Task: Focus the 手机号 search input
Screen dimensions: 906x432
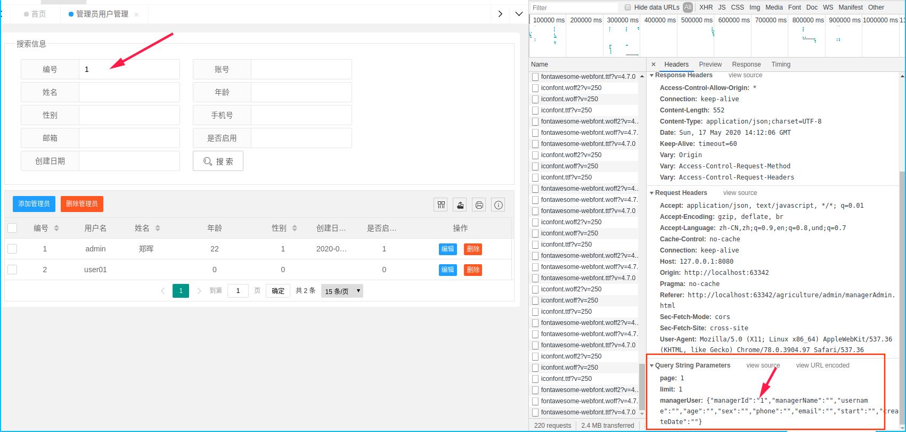Action: (301, 115)
